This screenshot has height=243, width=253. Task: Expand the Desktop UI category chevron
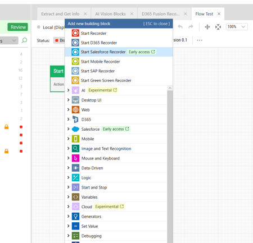coord(69,100)
